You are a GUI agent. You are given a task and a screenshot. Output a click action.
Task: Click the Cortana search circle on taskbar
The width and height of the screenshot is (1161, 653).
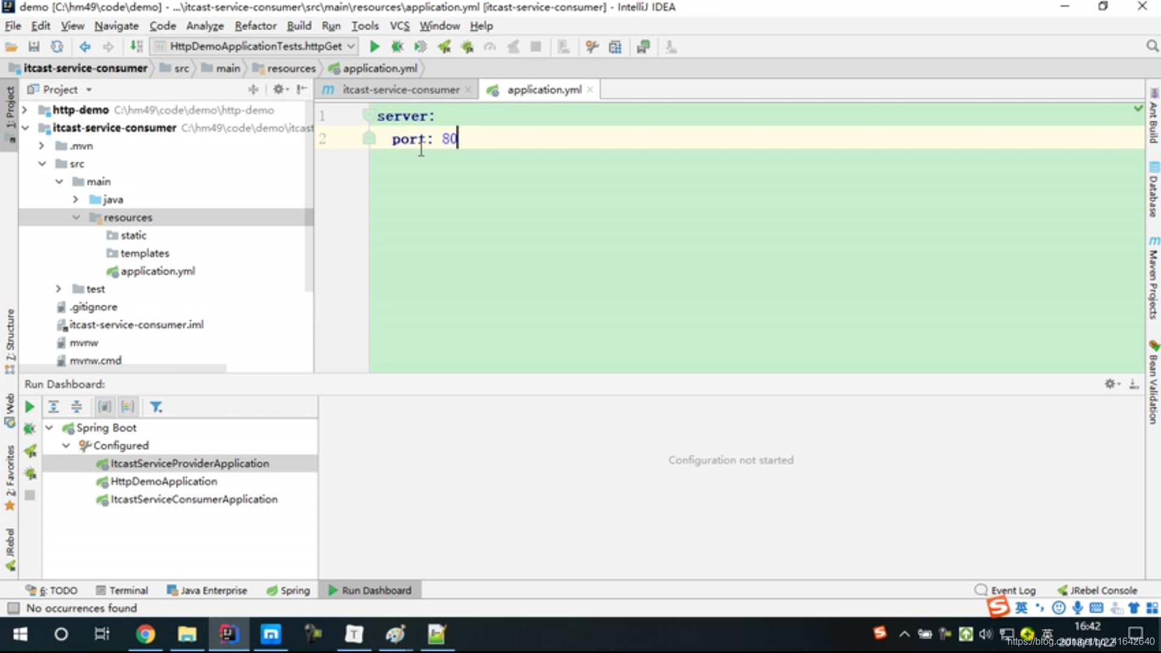coord(61,634)
